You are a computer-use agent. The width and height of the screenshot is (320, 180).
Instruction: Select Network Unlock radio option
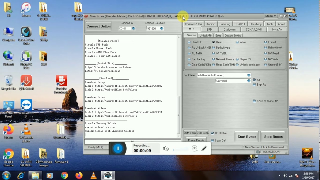(x=223, y=59)
